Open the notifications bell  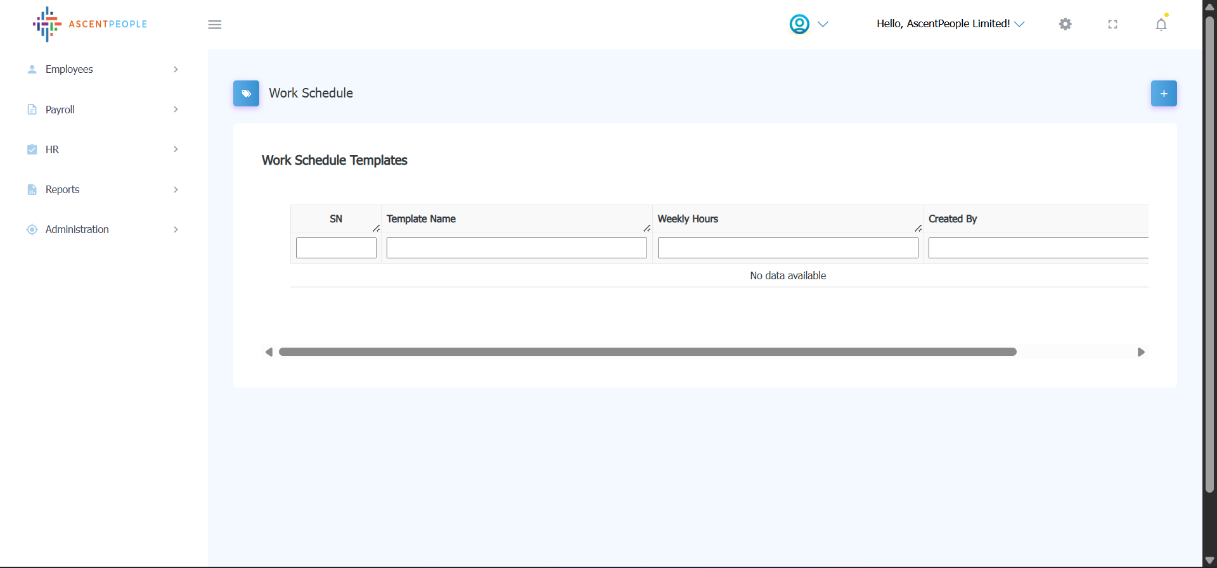[1161, 24]
